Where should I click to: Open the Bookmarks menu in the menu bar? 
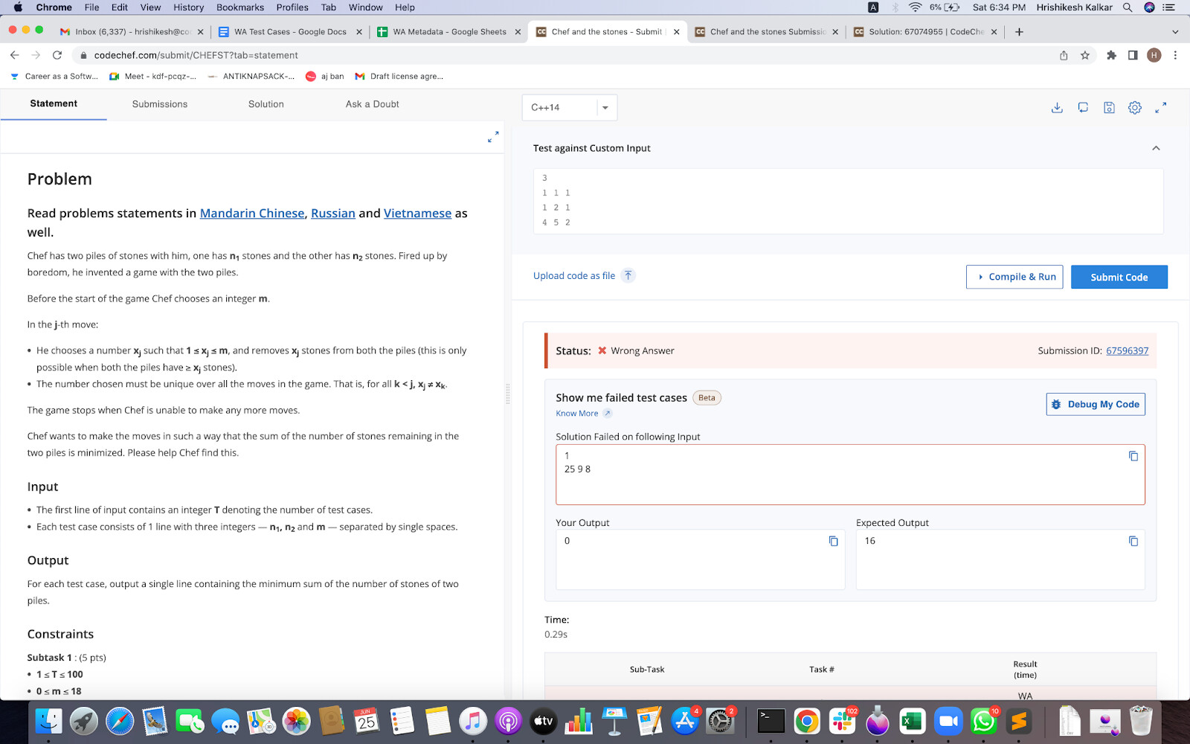(x=240, y=7)
